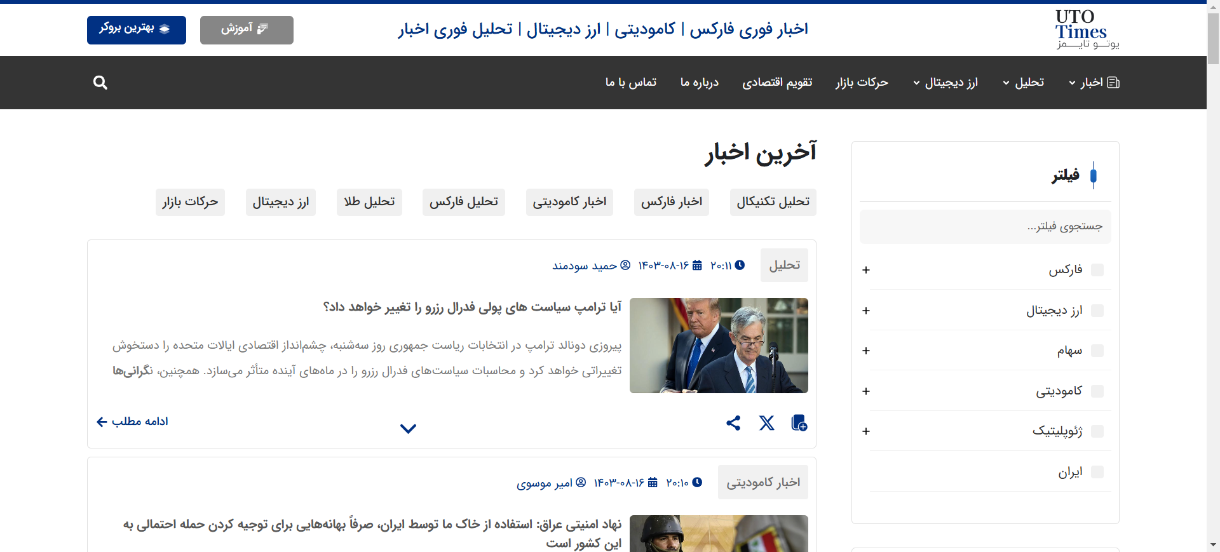The width and height of the screenshot is (1220, 552).
Task: Open the Iraq security headline article
Action: [372, 534]
